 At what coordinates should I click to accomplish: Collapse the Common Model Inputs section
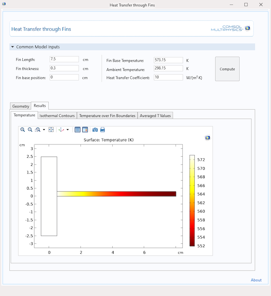(13, 47)
